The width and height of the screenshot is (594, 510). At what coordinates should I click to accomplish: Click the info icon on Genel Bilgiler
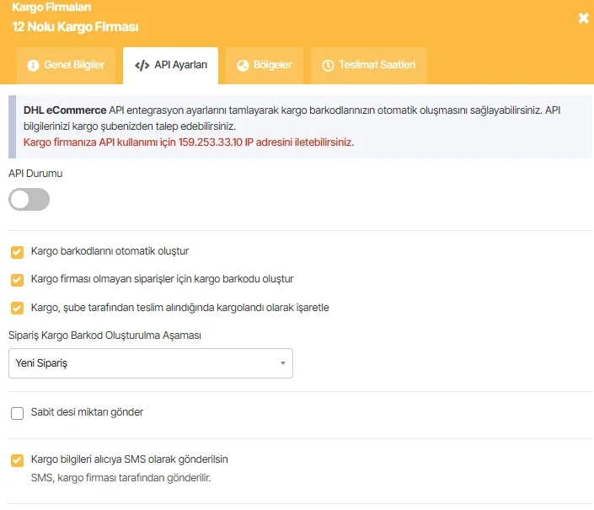point(33,66)
